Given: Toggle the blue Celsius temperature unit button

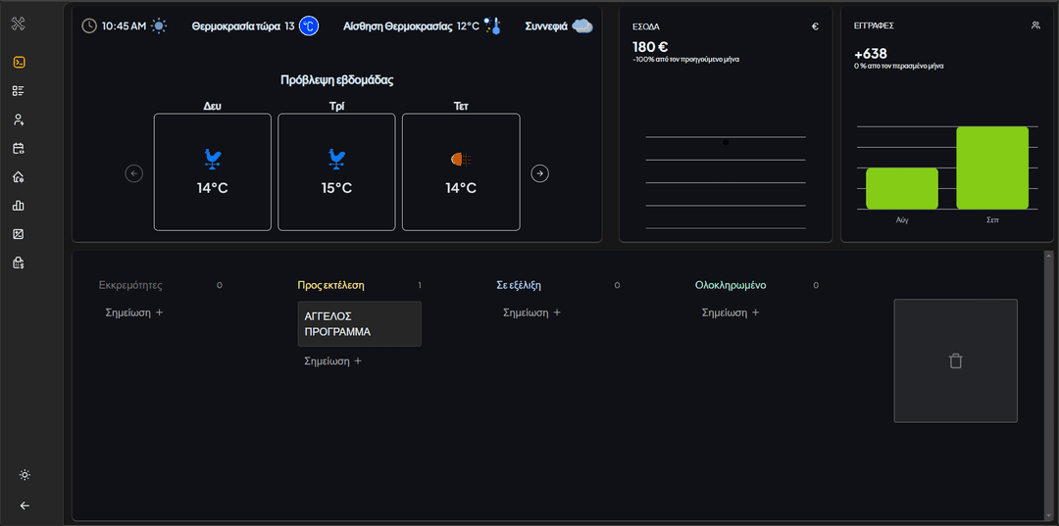Looking at the screenshot, I should [309, 26].
